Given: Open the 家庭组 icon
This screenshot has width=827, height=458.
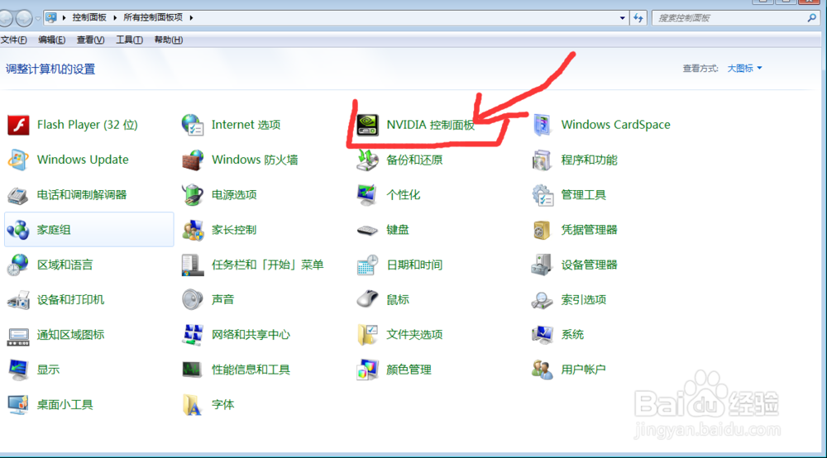Looking at the screenshot, I should point(18,230).
